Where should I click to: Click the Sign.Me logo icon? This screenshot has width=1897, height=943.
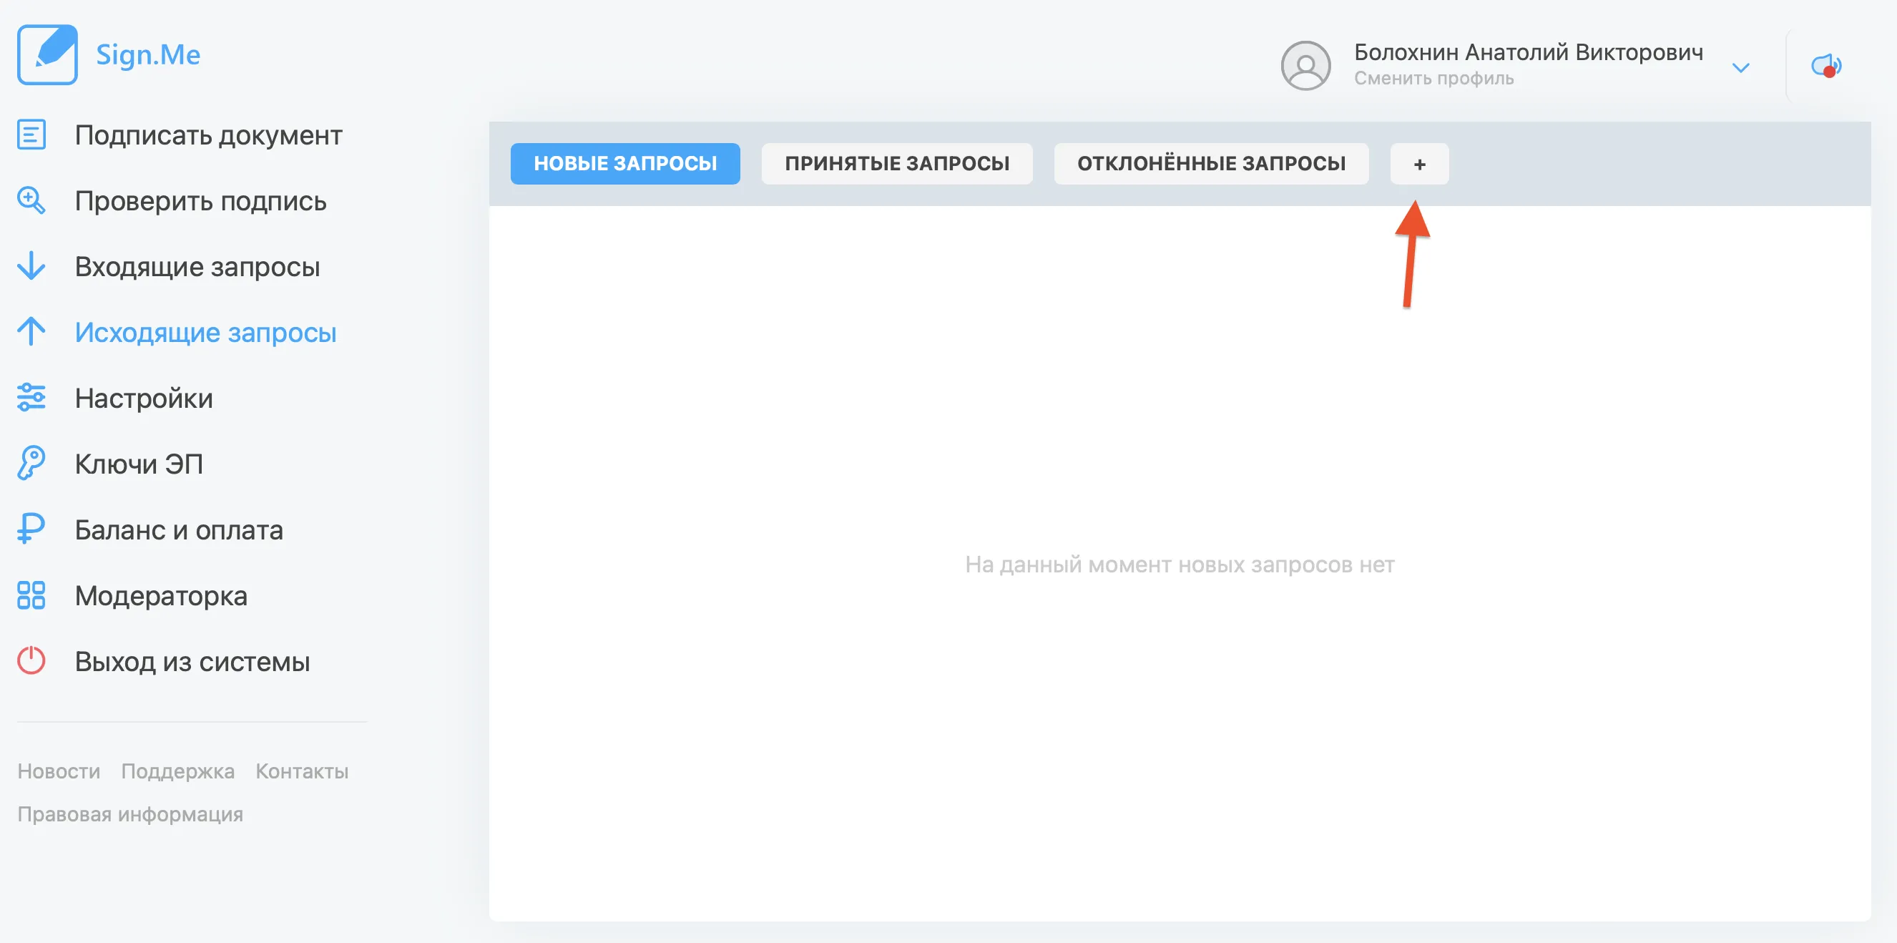[47, 54]
